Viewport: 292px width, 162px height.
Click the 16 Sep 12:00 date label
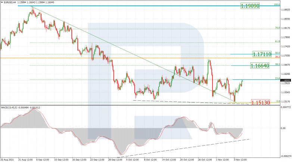pos(79,160)
